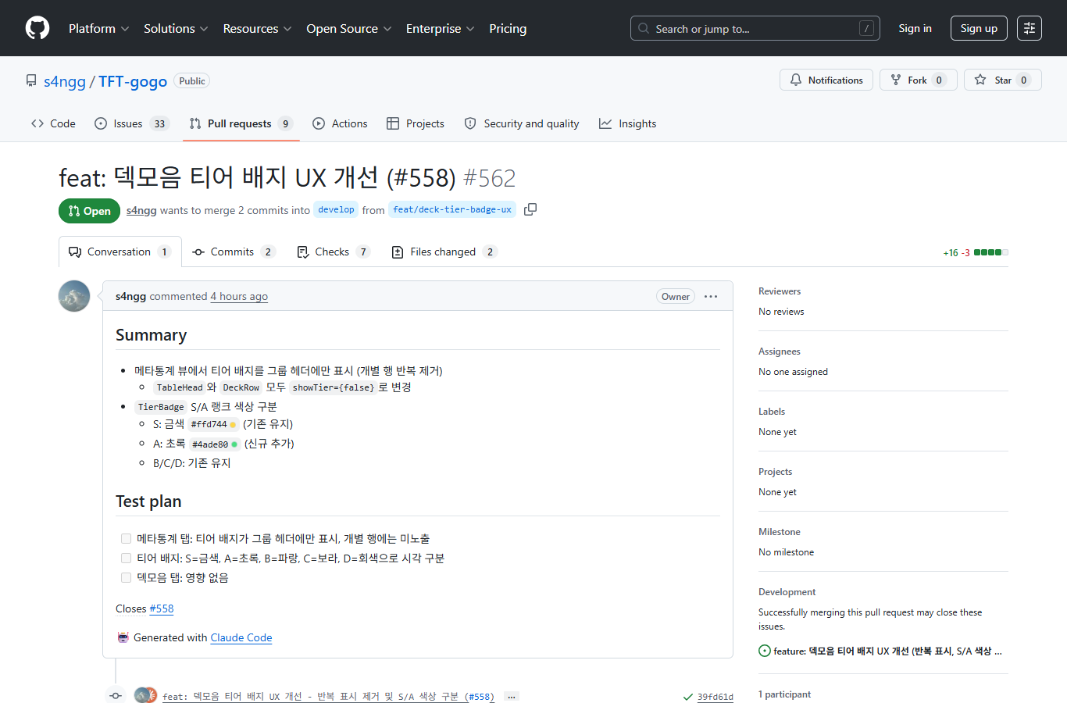Click the Claude Code robot emoji icon

123,637
